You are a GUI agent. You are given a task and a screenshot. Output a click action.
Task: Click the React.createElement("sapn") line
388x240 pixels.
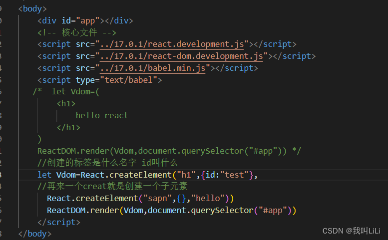pyautogui.click(x=140, y=198)
